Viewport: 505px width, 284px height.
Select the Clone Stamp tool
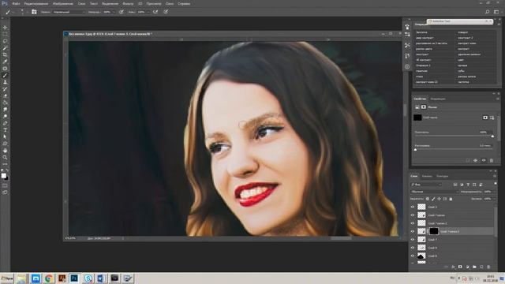(5, 82)
